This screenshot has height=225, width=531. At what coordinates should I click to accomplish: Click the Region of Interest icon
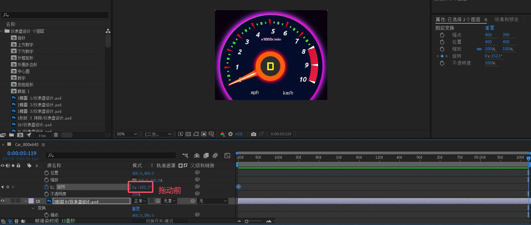[x=204, y=134]
